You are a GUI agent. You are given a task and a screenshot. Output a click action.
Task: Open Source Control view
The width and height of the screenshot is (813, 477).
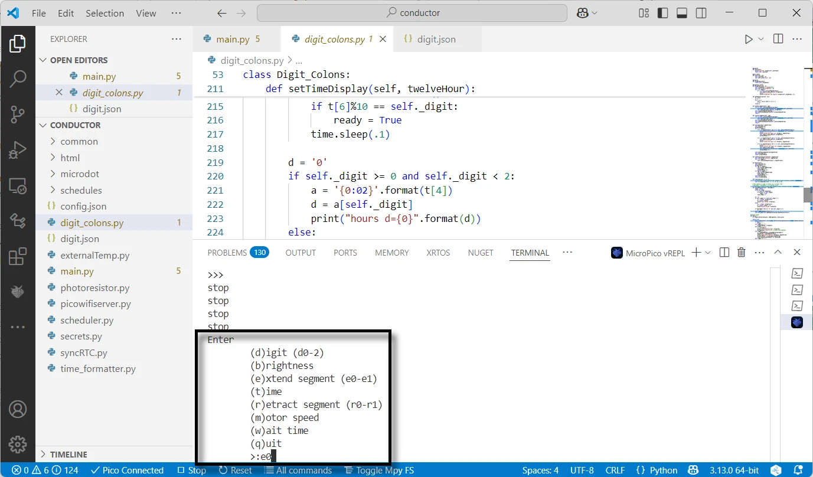tap(18, 115)
